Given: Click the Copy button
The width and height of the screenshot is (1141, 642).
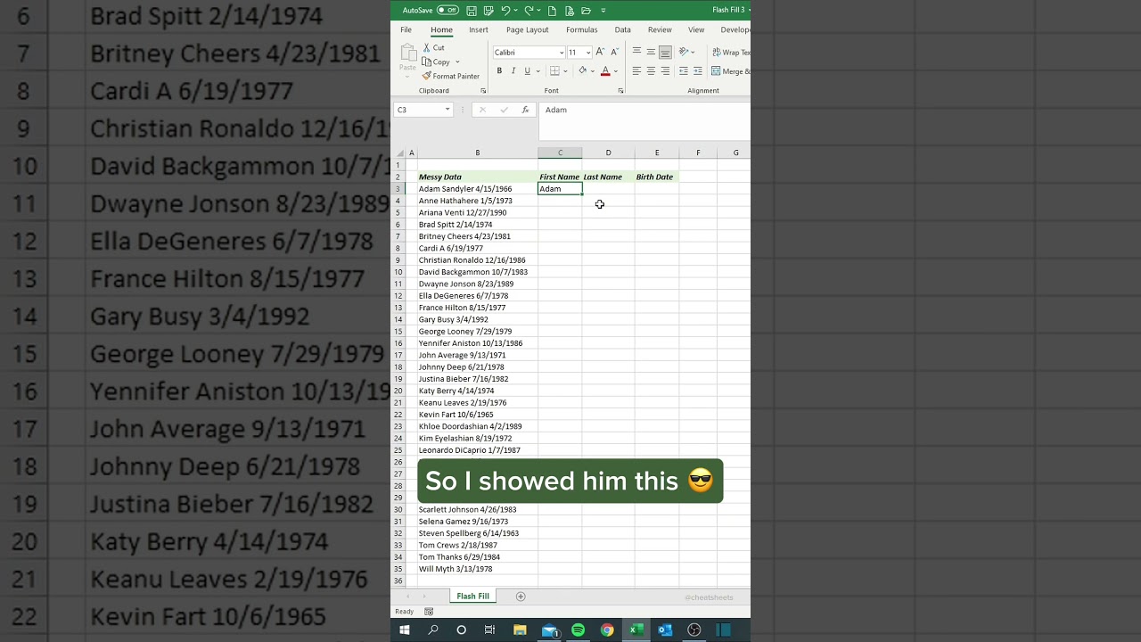Looking at the screenshot, I should 436,62.
